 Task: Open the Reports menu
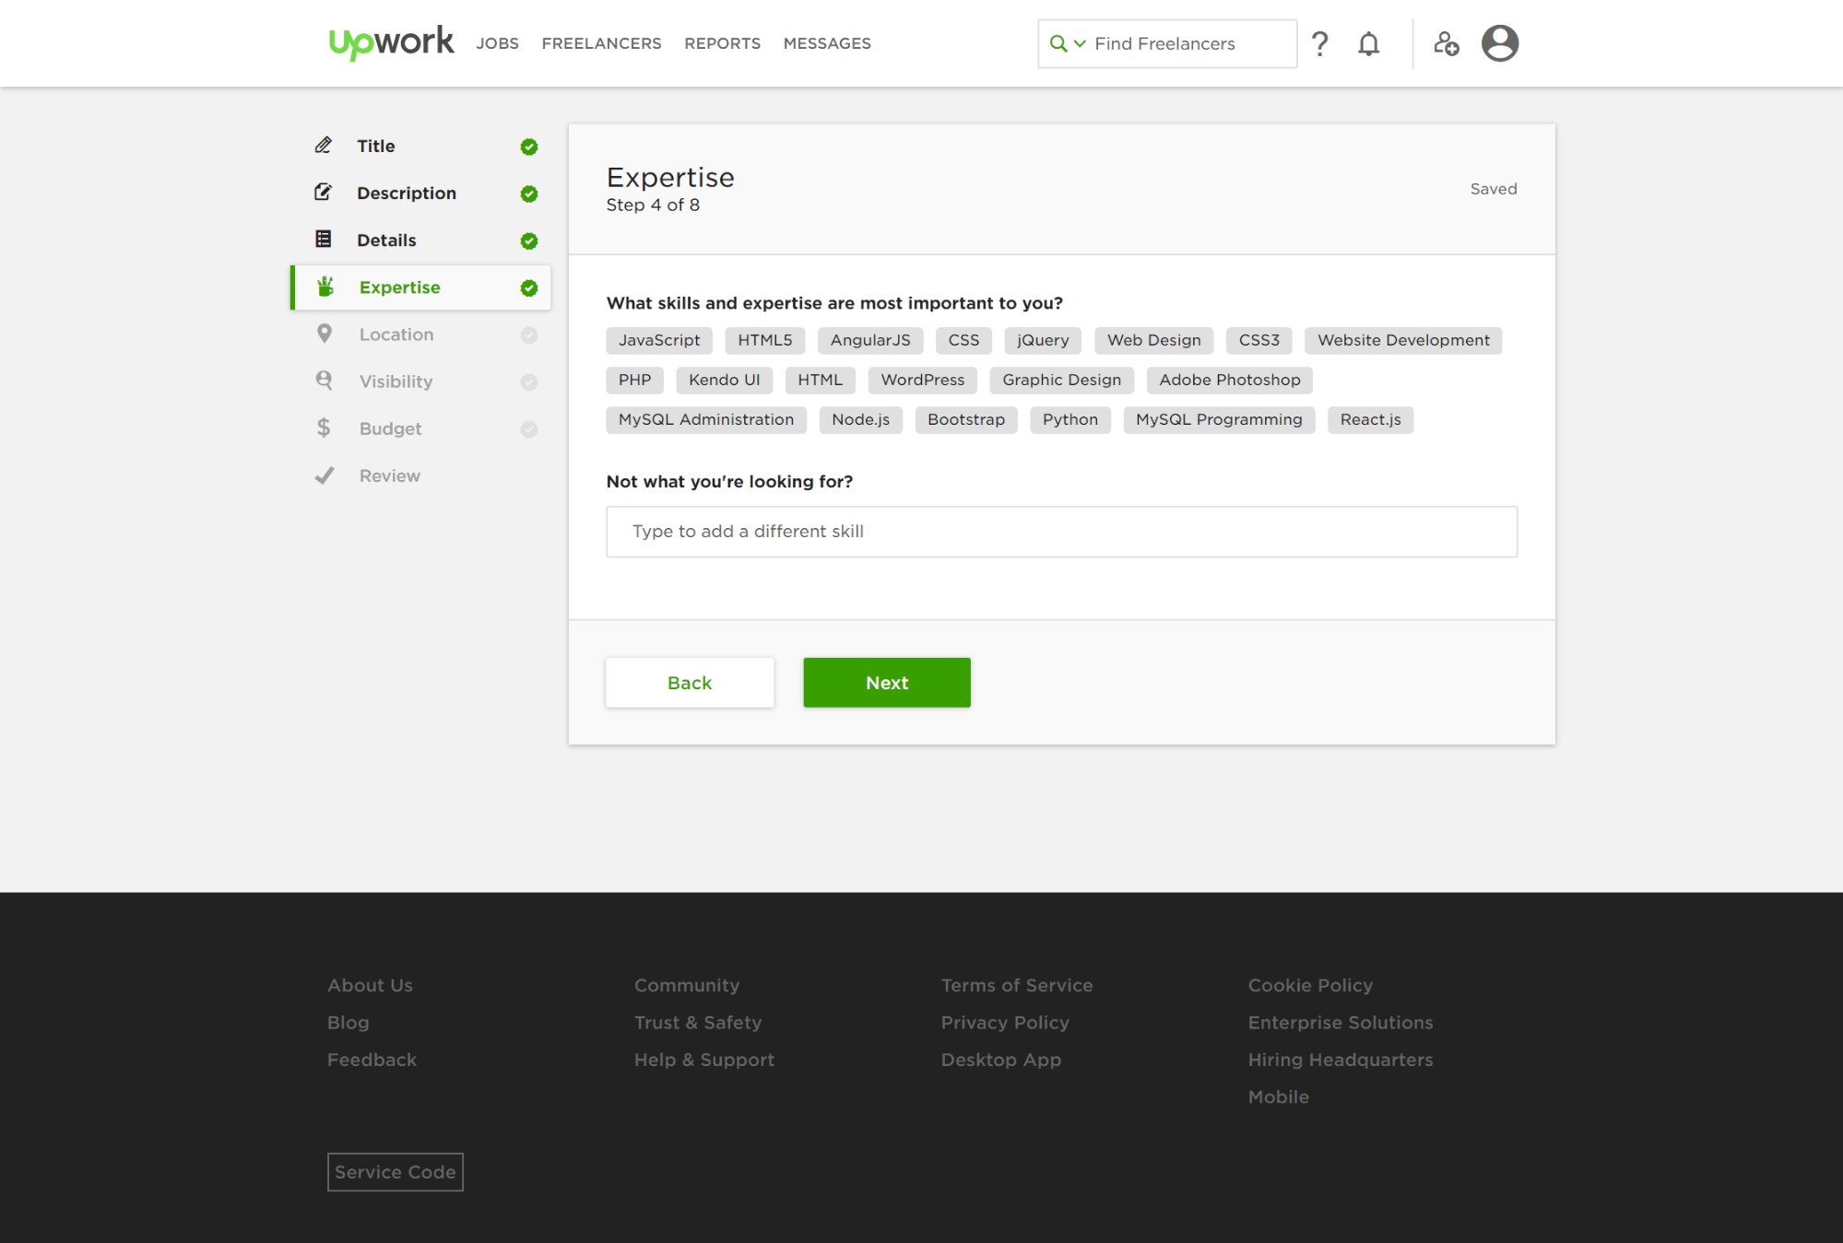tap(723, 43)
